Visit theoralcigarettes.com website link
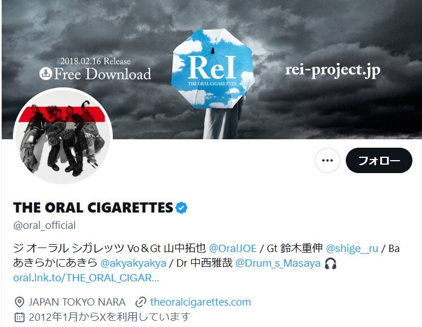The width and height of the screenshot is (422, 327). 200,302
